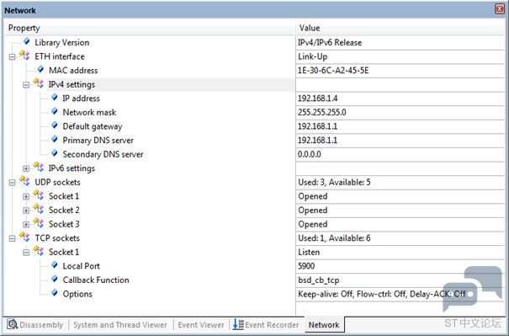Click the ETH interface group icon

tap(24, 56)
